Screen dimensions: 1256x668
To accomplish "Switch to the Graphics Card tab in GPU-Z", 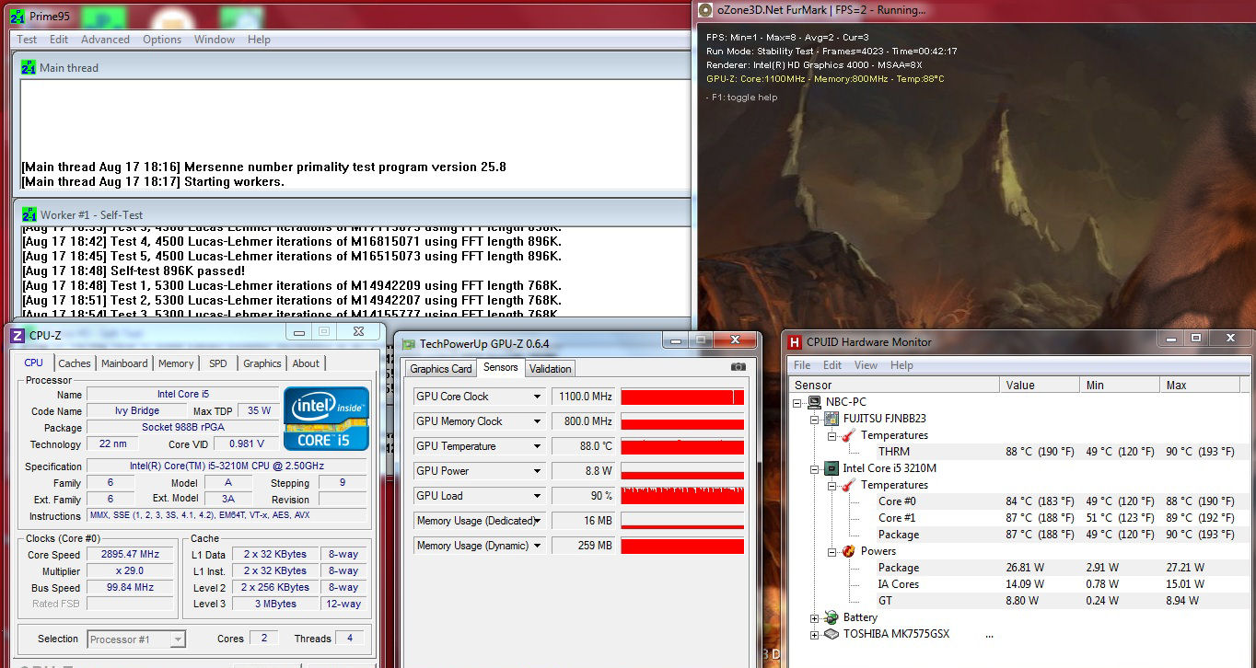I will [441, 369].
